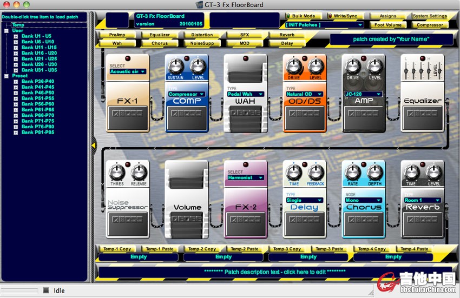This screenshot has width=460, height=298.
Task: Click the top-right Compressor button
Action: [430, 25]
